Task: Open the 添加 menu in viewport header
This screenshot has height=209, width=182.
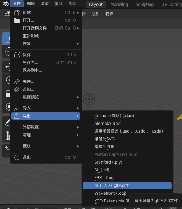Action: click(x=95, y=14)
